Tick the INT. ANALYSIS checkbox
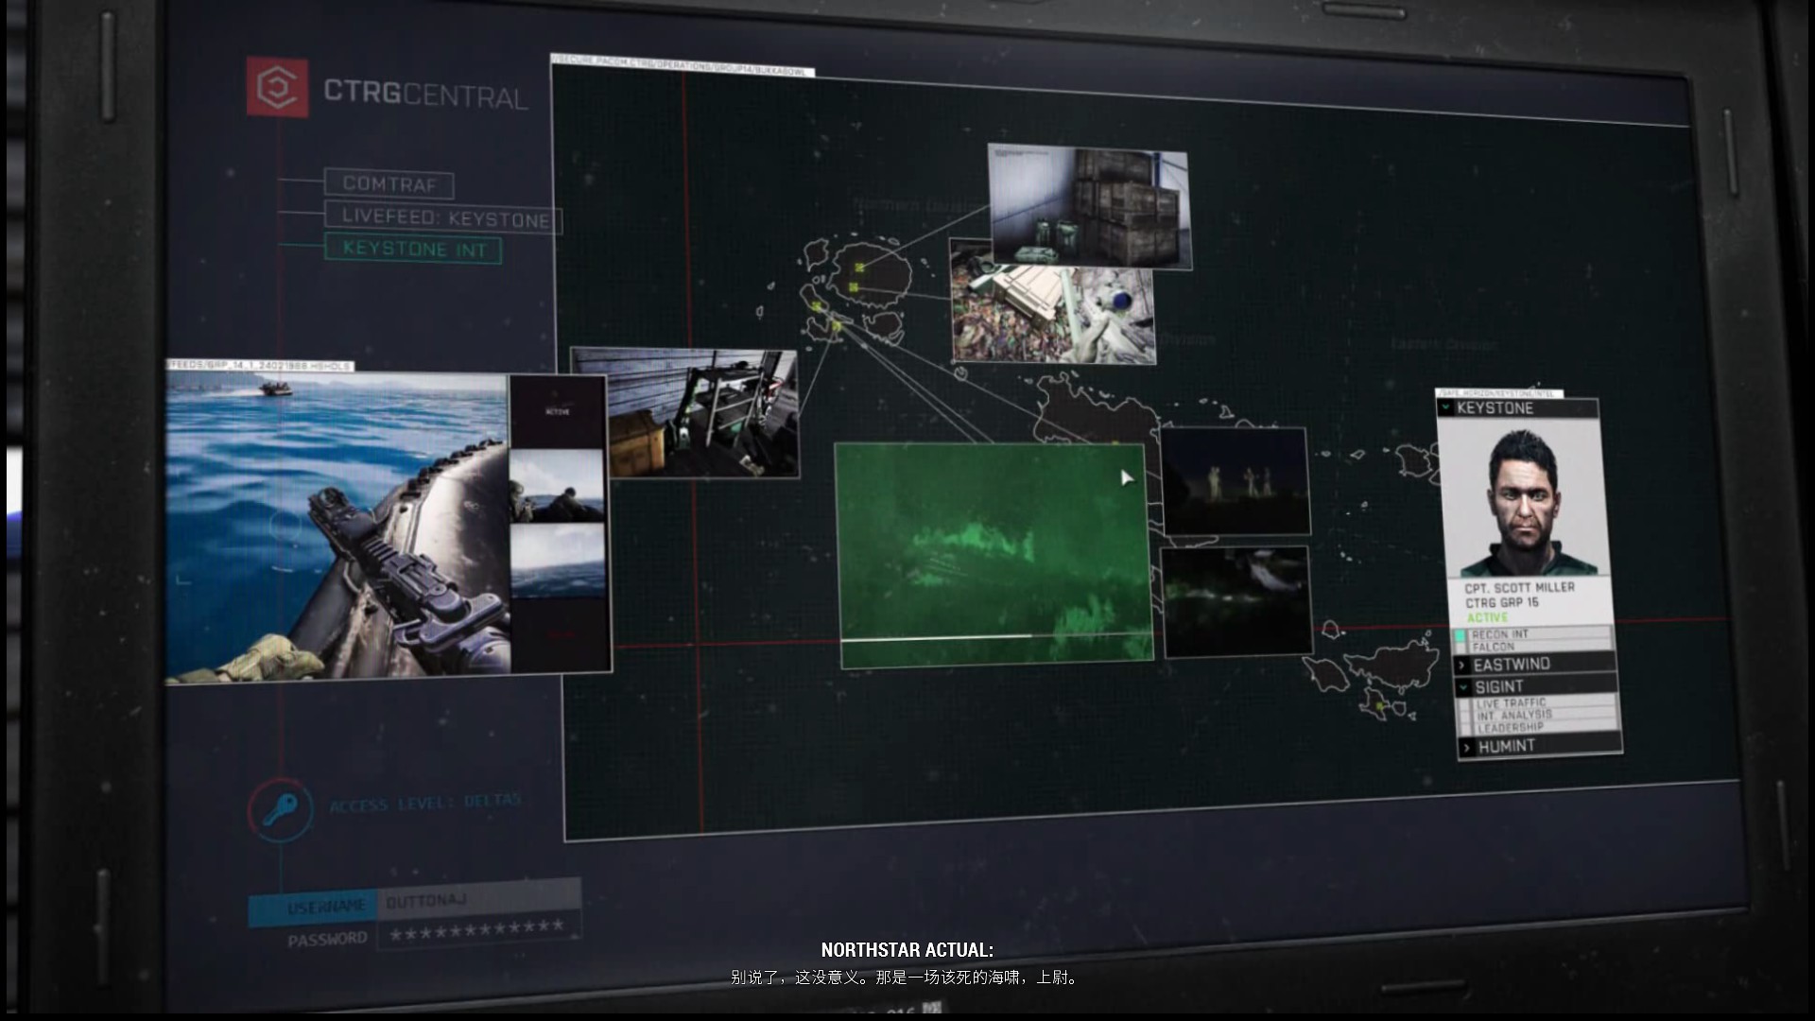Viewport: 1815px width, 1021px height. pos(1466,716)
